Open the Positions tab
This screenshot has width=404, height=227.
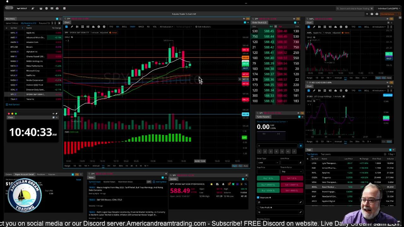pyautogui.click(x=41, y=174)
